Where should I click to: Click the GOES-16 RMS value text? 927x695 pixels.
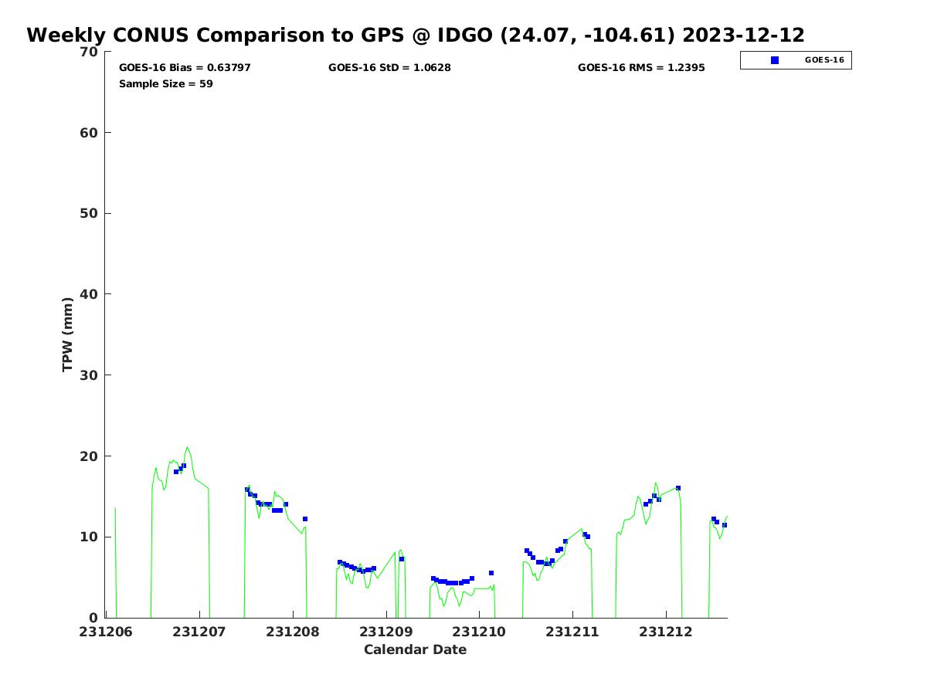pyautogui.click(x=641, y=68)
